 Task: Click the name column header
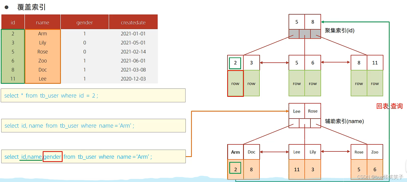(42, 22)
